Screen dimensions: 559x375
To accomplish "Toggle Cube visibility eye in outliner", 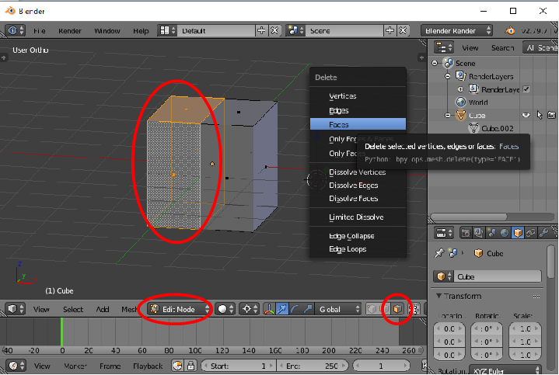I will coord(526,115).
